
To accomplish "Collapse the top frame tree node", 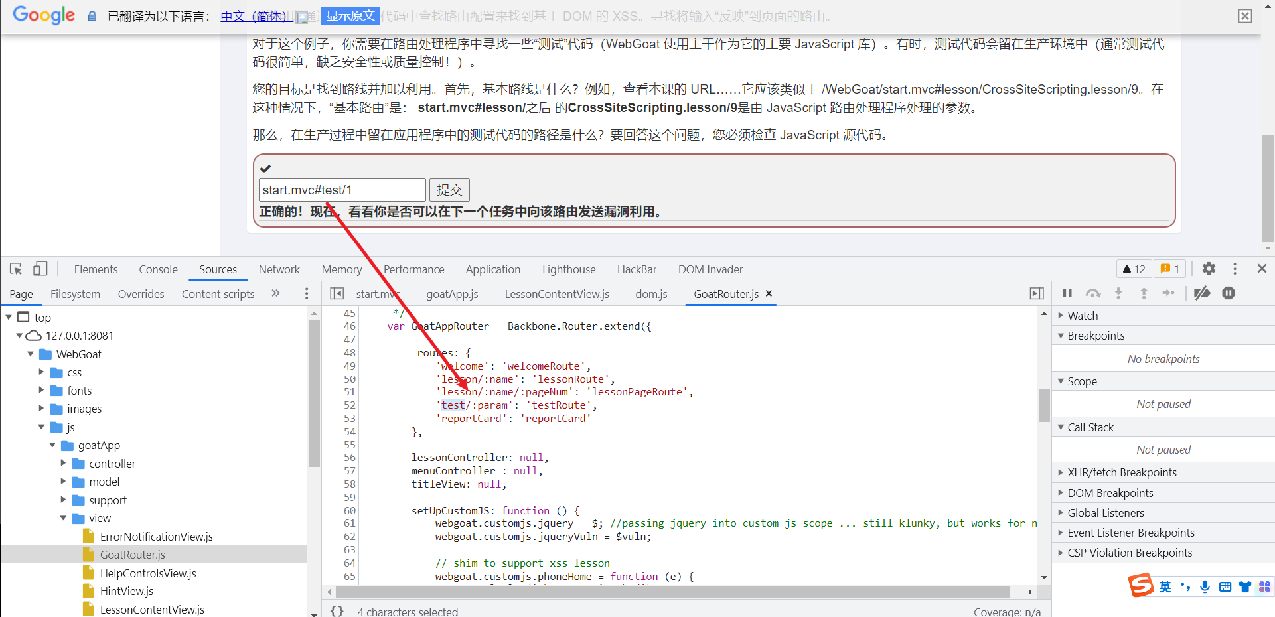I will 9,317.
